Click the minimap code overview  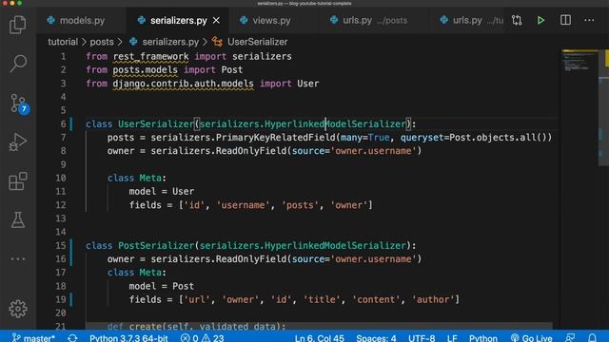(x=580, y=61)
